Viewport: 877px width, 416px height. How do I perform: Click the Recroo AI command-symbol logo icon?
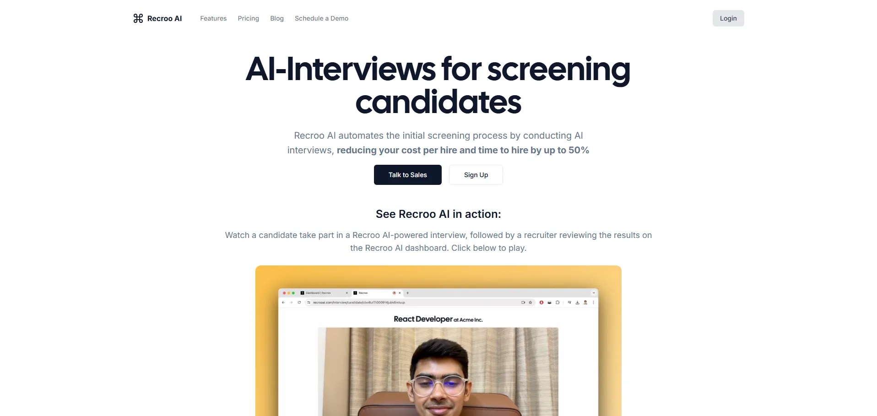138,18
